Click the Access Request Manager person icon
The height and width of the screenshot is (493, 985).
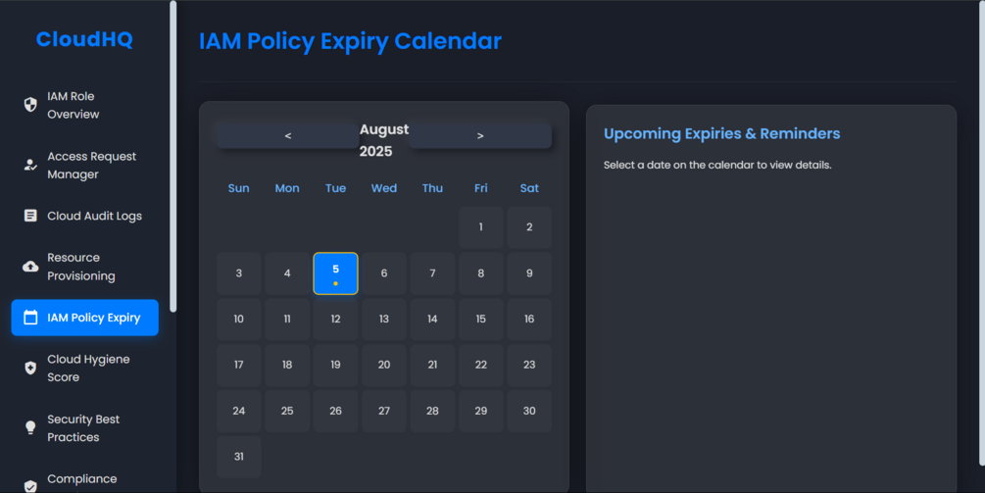pyautogui.click(x=30, y=165)
